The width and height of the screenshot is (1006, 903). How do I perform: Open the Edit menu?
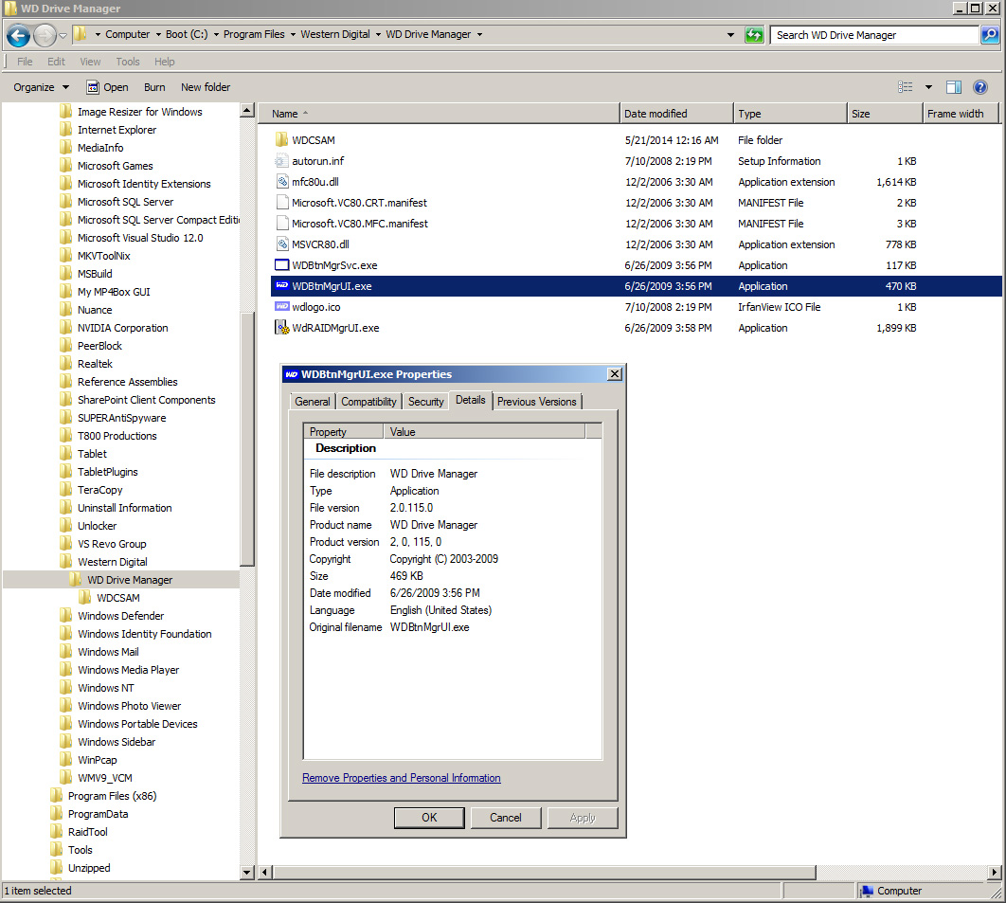pyautogui.click(x=56, y=62)
